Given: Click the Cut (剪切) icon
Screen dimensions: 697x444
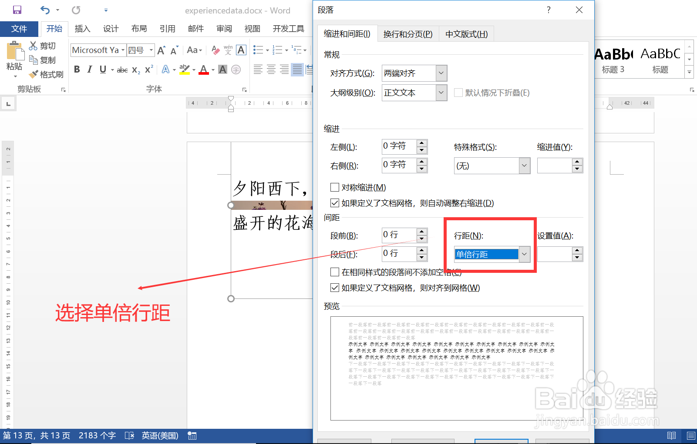Looking at the screenshot, I should (33, 45).
